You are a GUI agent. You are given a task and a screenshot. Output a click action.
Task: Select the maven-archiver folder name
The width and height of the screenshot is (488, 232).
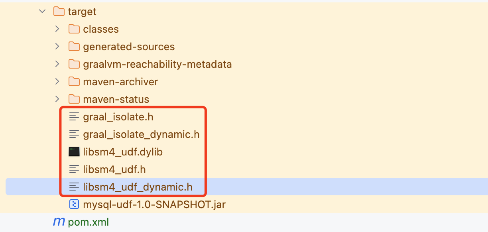(120, 82)
